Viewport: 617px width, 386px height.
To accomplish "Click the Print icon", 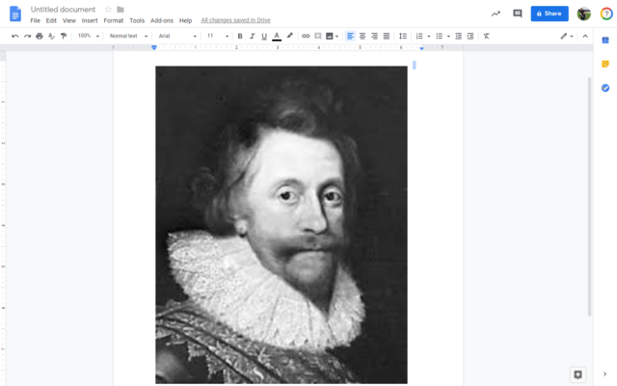I will pos(40,36).
